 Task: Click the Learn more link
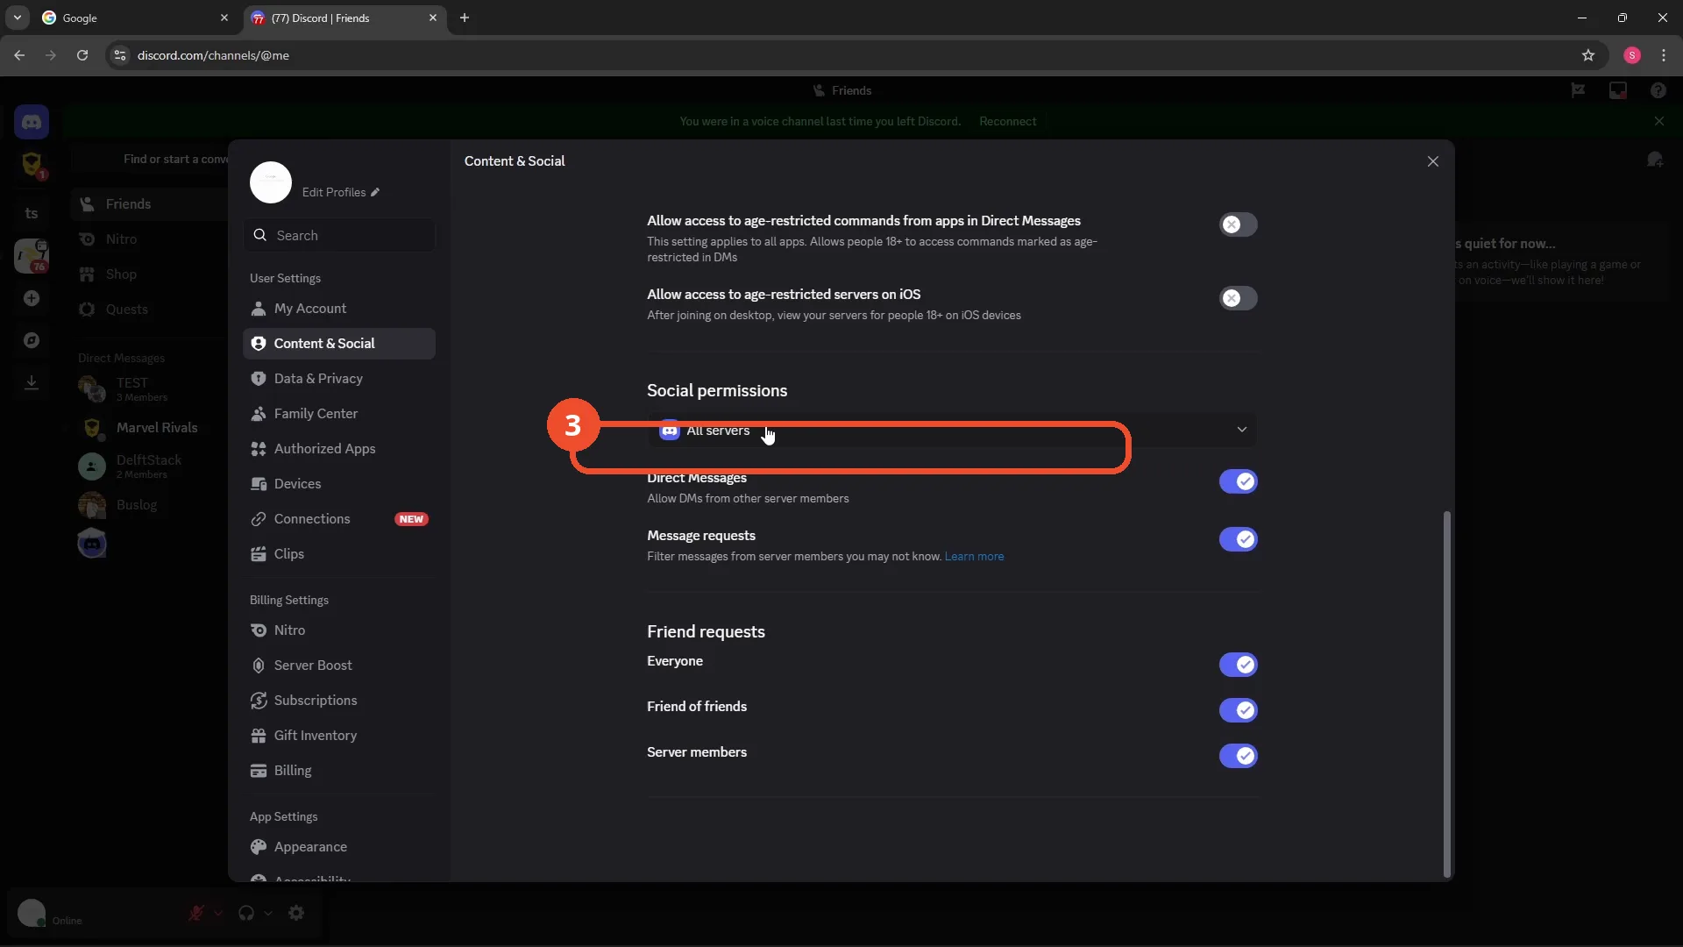tap(974, 557)
